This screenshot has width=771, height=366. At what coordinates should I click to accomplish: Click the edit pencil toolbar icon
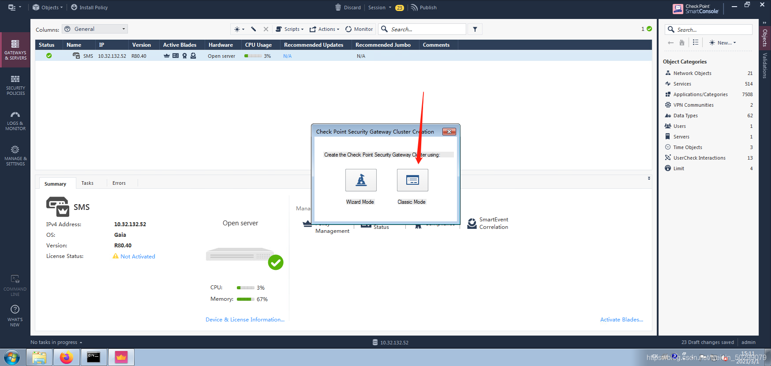254,29
